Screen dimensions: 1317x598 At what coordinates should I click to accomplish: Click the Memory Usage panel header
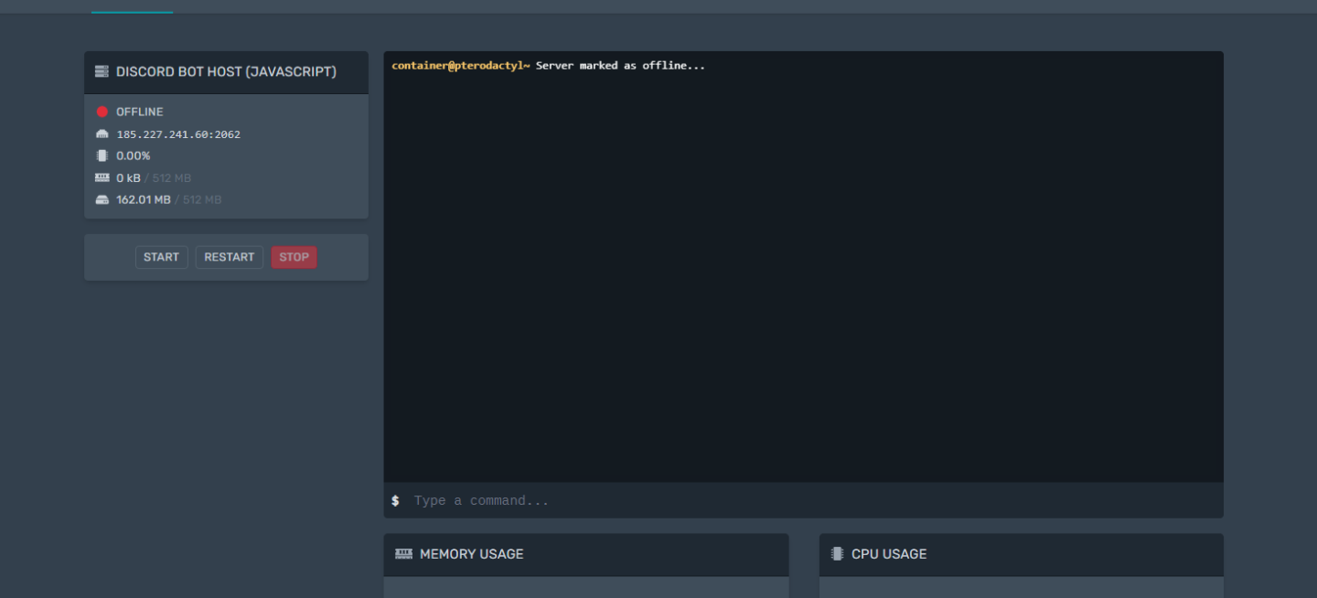pos(471,554)
